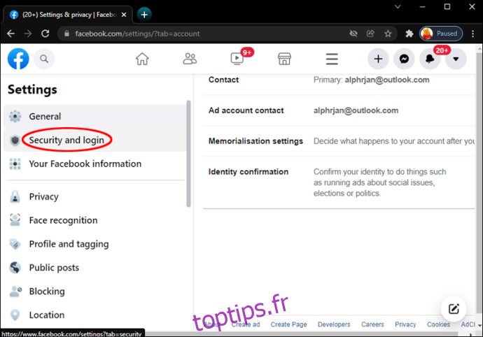Viewport: 483px width, 337px height.
Task: Edit the Ad account contact row
Action: click(x=339, y=110)
